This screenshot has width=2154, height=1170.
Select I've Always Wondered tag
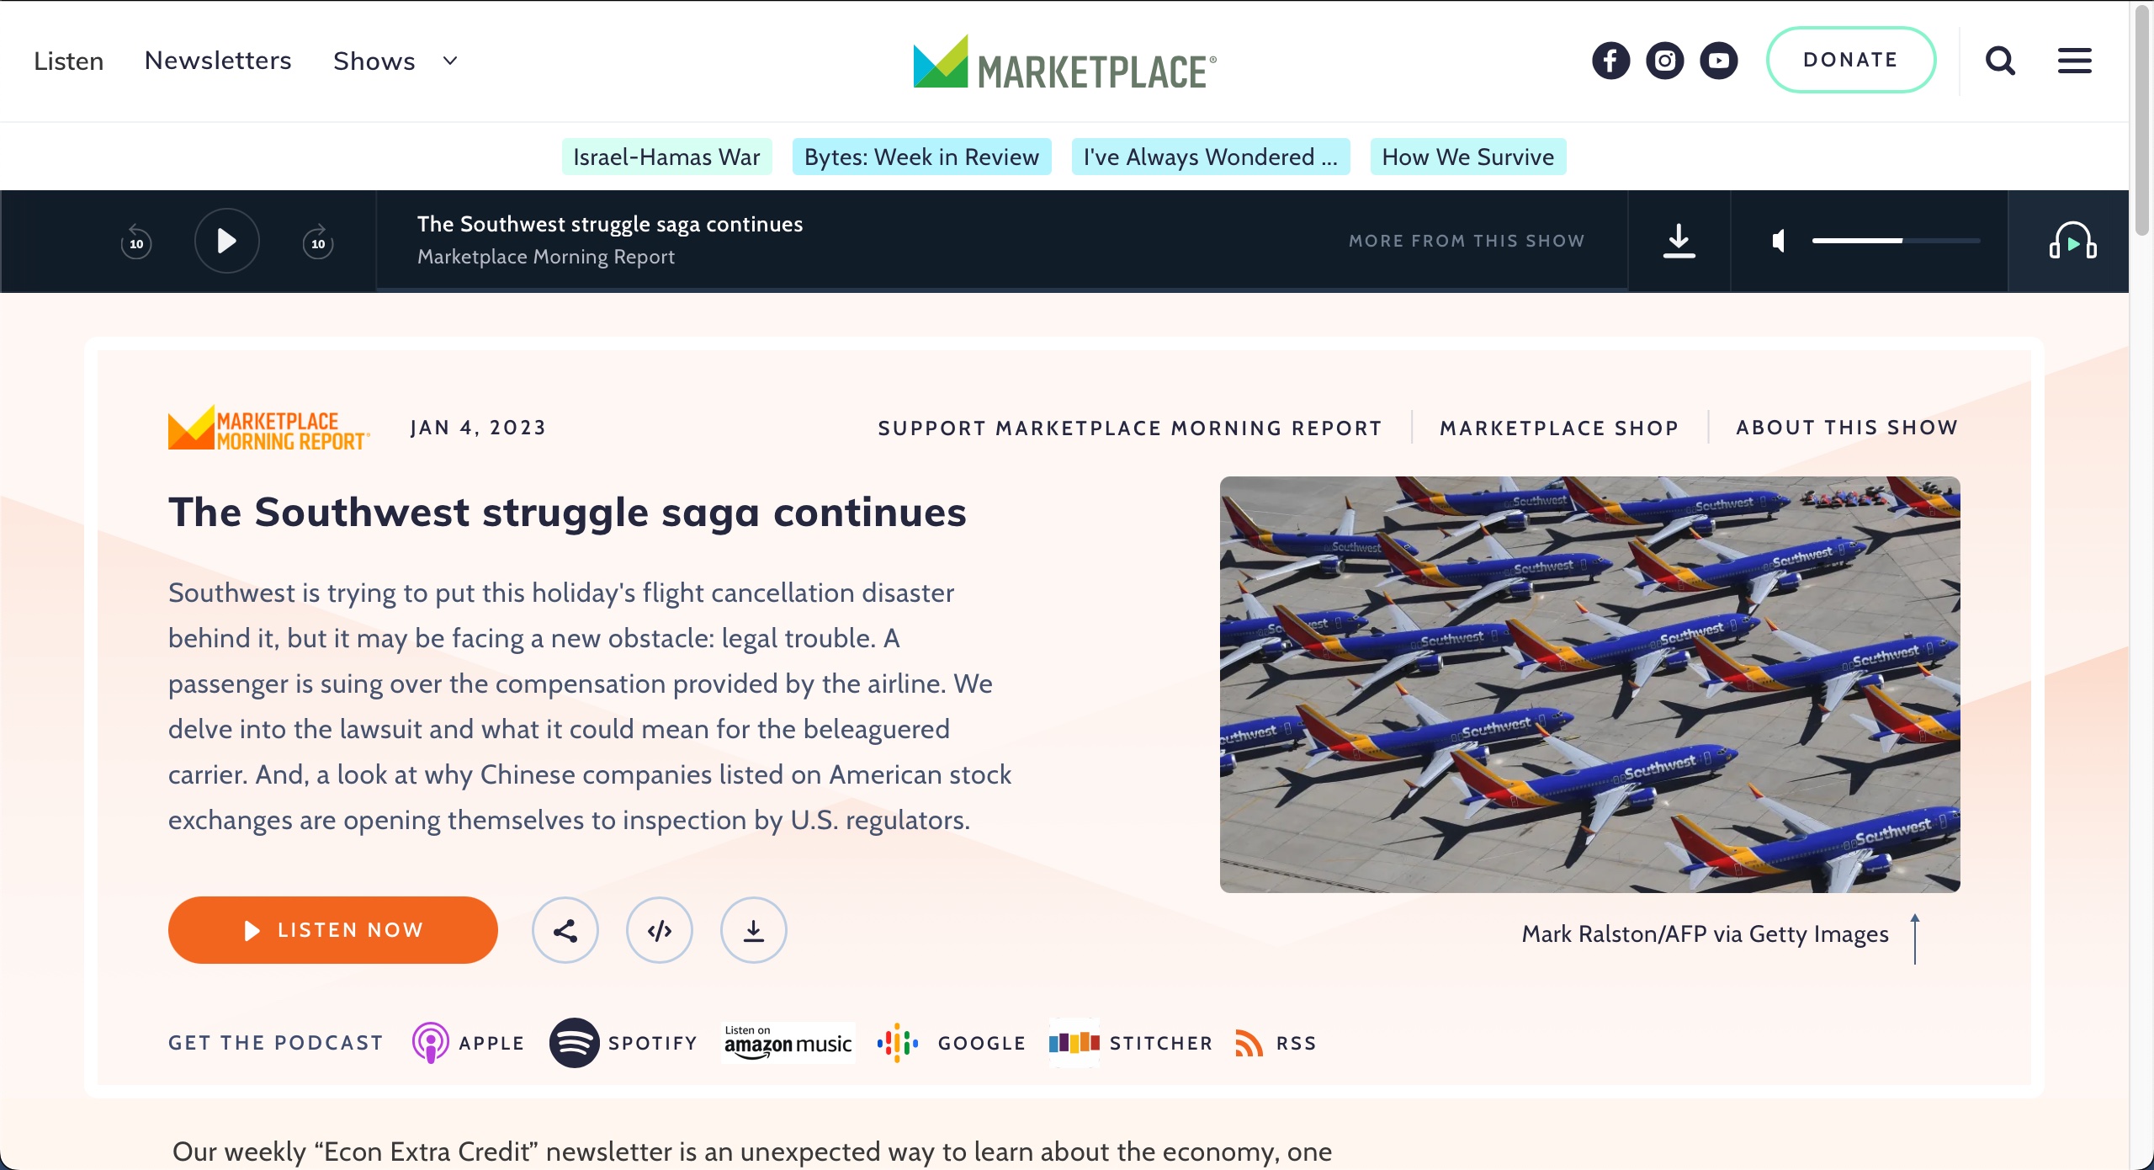[x=1210, y=157]
